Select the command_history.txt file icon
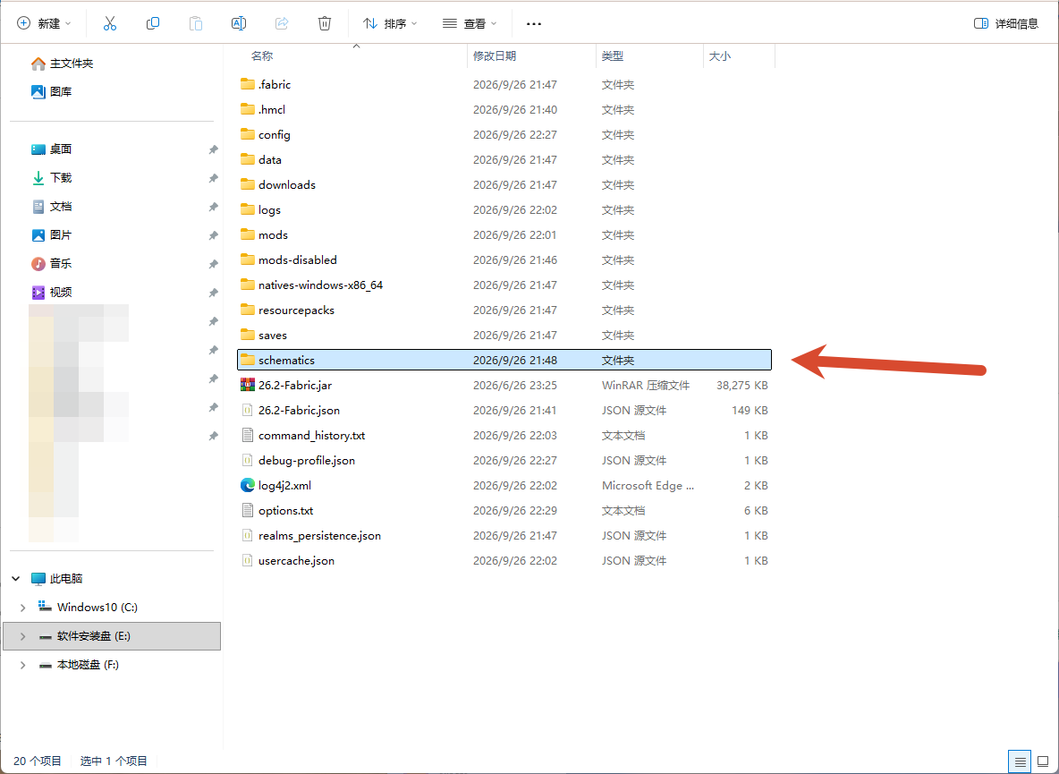 (248, 435)
